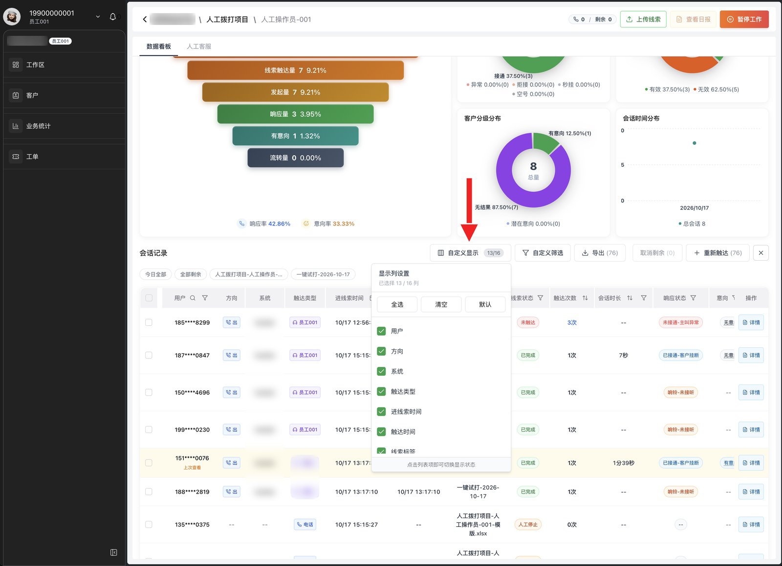Open 工作区 in the sidebar
782x566 pixels.
(x=64, y=65)
